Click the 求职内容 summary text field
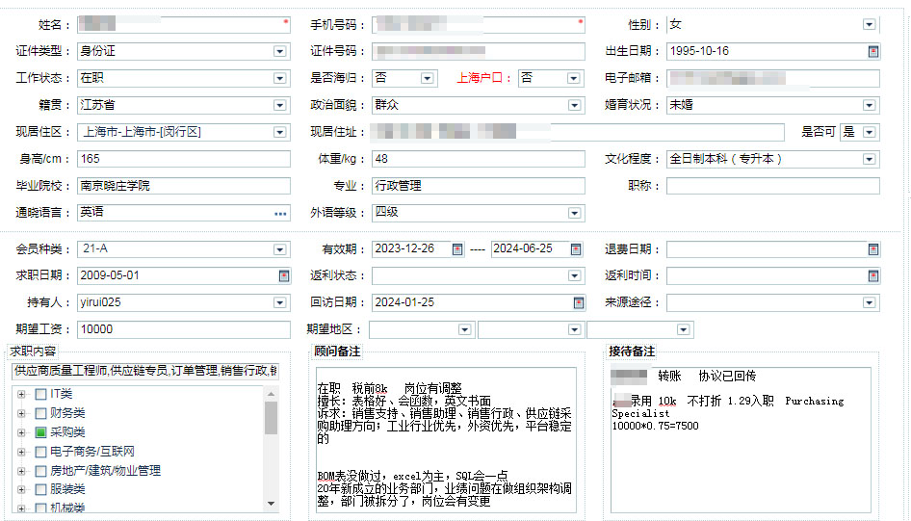The image size is (911, 521). point(145,371)
